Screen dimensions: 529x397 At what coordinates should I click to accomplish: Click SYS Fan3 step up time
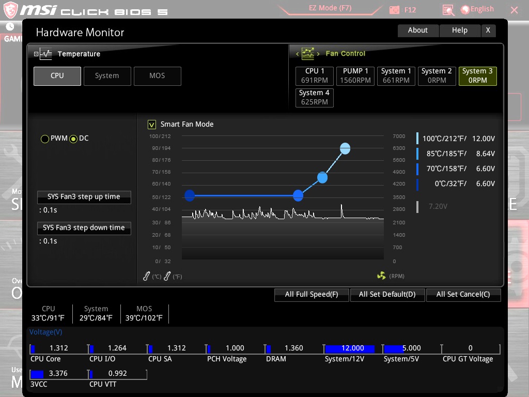pos(84,197)
